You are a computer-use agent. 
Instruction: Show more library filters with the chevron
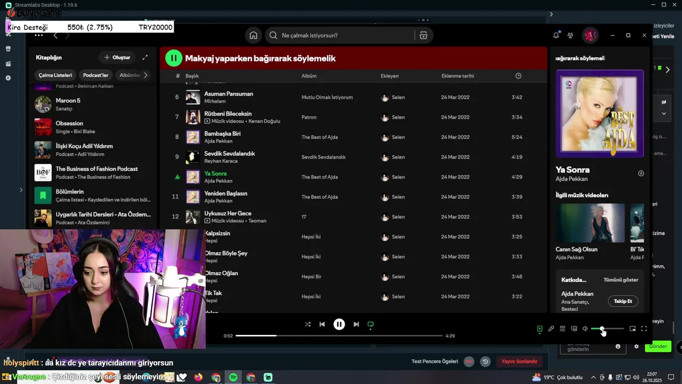146,75
